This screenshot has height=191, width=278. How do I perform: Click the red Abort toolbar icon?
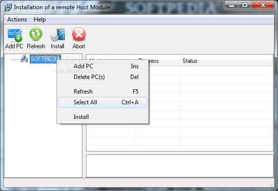pos(79,34)
